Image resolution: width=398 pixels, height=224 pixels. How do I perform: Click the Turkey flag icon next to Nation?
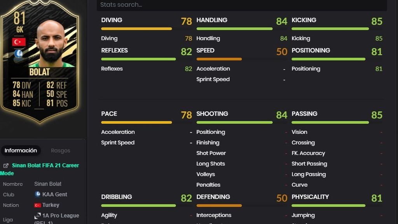click(38, 205)
